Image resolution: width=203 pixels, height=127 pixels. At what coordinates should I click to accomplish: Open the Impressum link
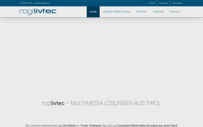(x=163, y=3)
